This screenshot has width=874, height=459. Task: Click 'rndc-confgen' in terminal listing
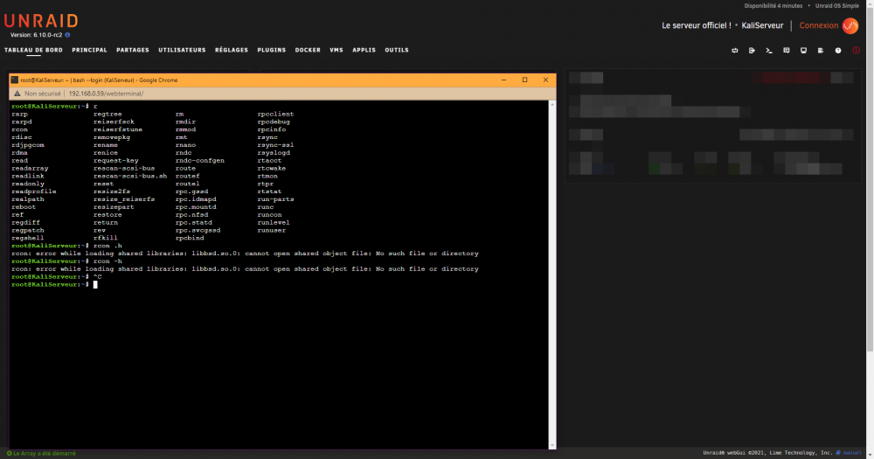200,161
